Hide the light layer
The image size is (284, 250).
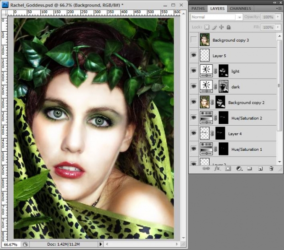click(x=194, y=70)
